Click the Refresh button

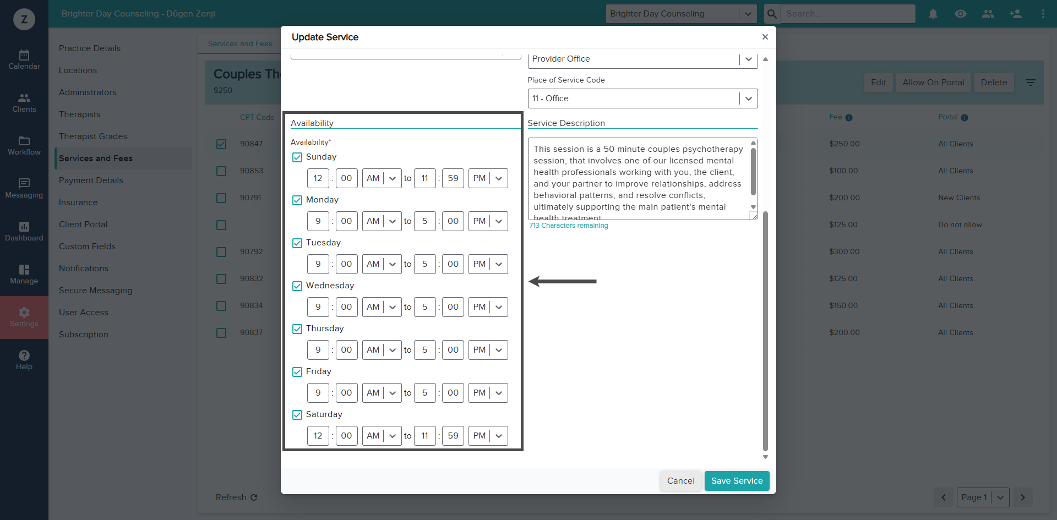pos(237,497)
